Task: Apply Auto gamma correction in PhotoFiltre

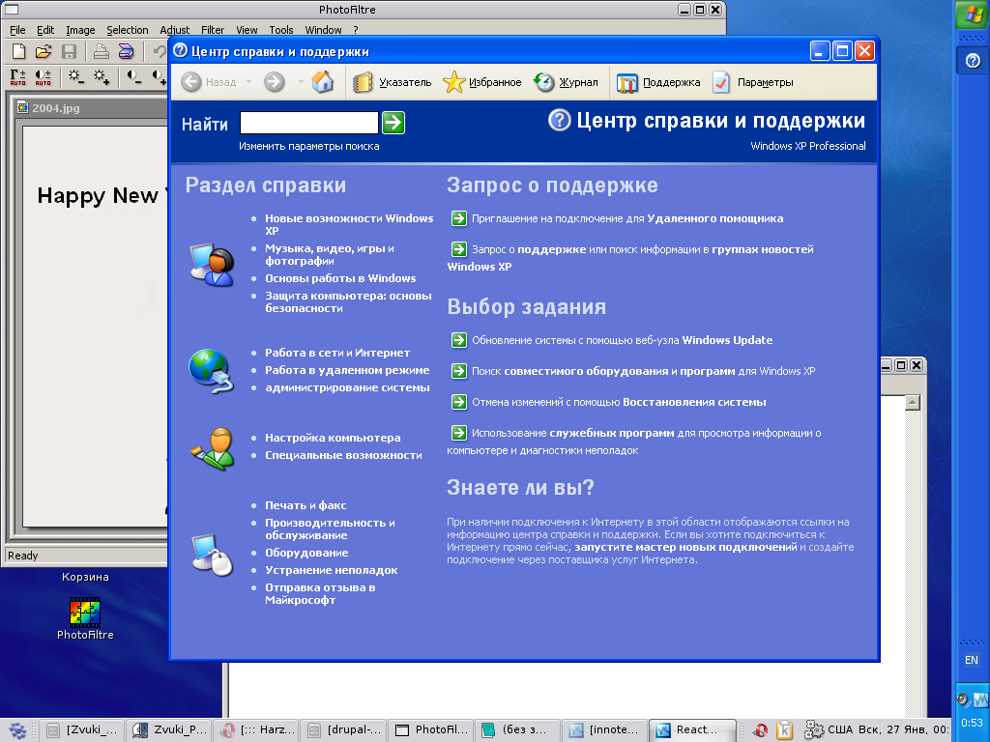Action: (x=17, y=77)
